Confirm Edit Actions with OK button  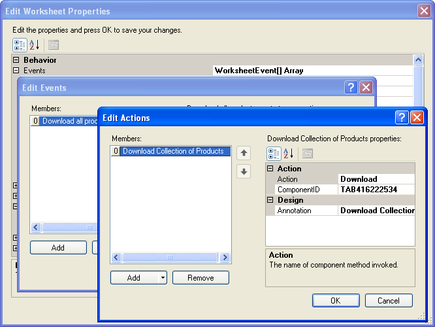[336, 300]
